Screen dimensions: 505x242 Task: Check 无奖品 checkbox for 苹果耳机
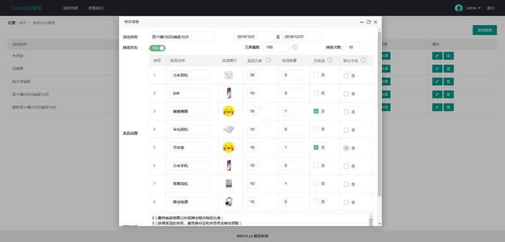pyautogui.click(x=316, y=183)
